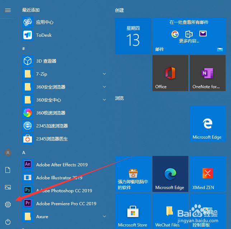Open the WeChat Files tile

click(170, 211)
